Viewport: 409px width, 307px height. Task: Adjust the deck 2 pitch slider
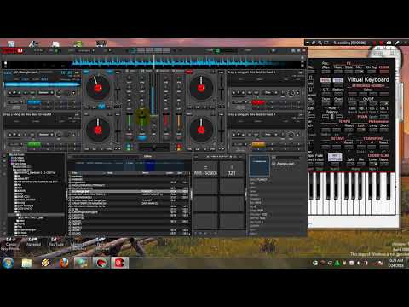tap(222, 89)
